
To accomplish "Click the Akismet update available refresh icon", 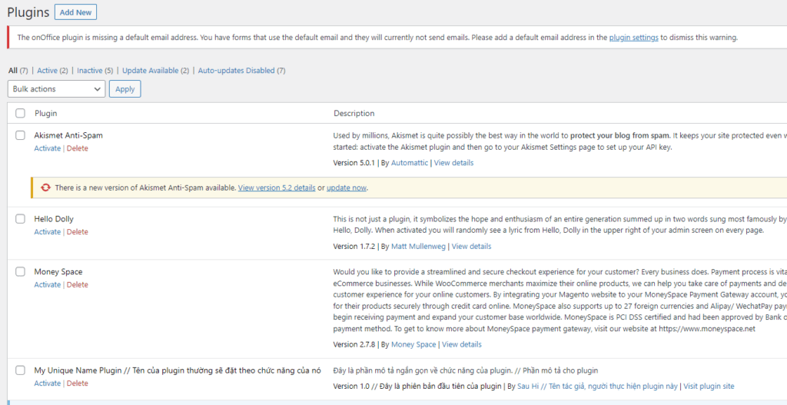I will (x=45, y=188).
